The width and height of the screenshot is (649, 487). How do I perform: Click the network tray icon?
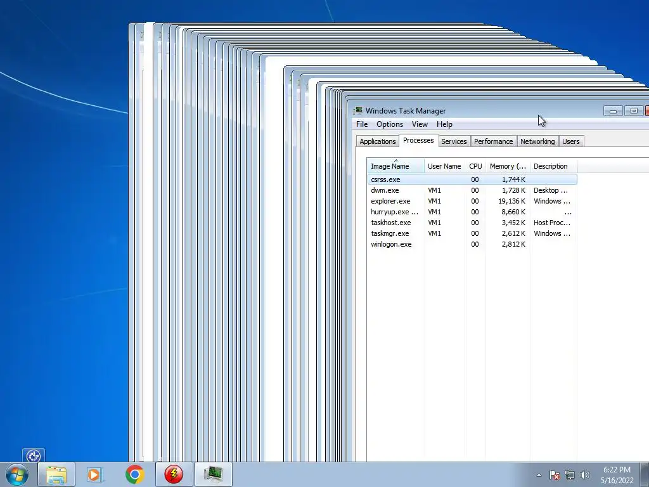(x=570, y=475)
